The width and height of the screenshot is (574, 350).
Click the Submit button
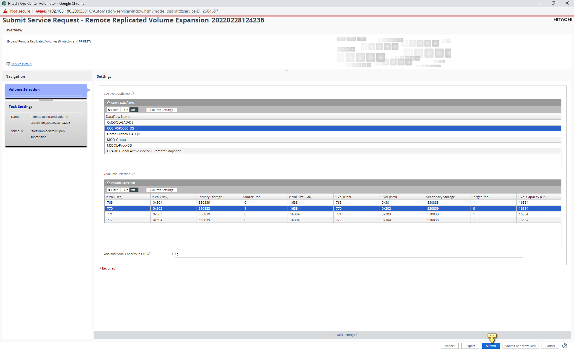(x=491, y=346)
